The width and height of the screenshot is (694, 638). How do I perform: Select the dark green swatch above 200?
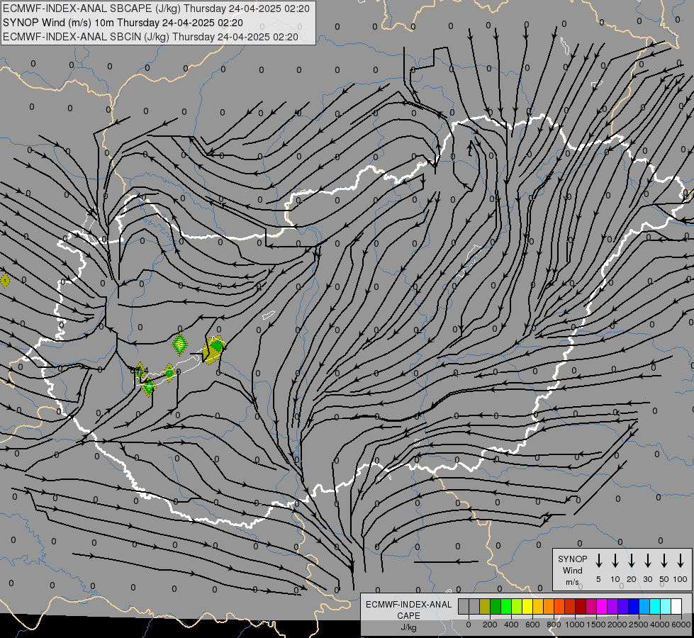pos(496,606)
